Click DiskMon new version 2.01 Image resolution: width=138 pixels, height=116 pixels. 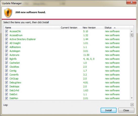tap(86, 98)
